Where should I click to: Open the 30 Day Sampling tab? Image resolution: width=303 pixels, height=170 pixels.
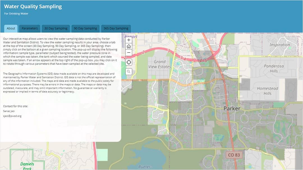[x=56, y=28]
